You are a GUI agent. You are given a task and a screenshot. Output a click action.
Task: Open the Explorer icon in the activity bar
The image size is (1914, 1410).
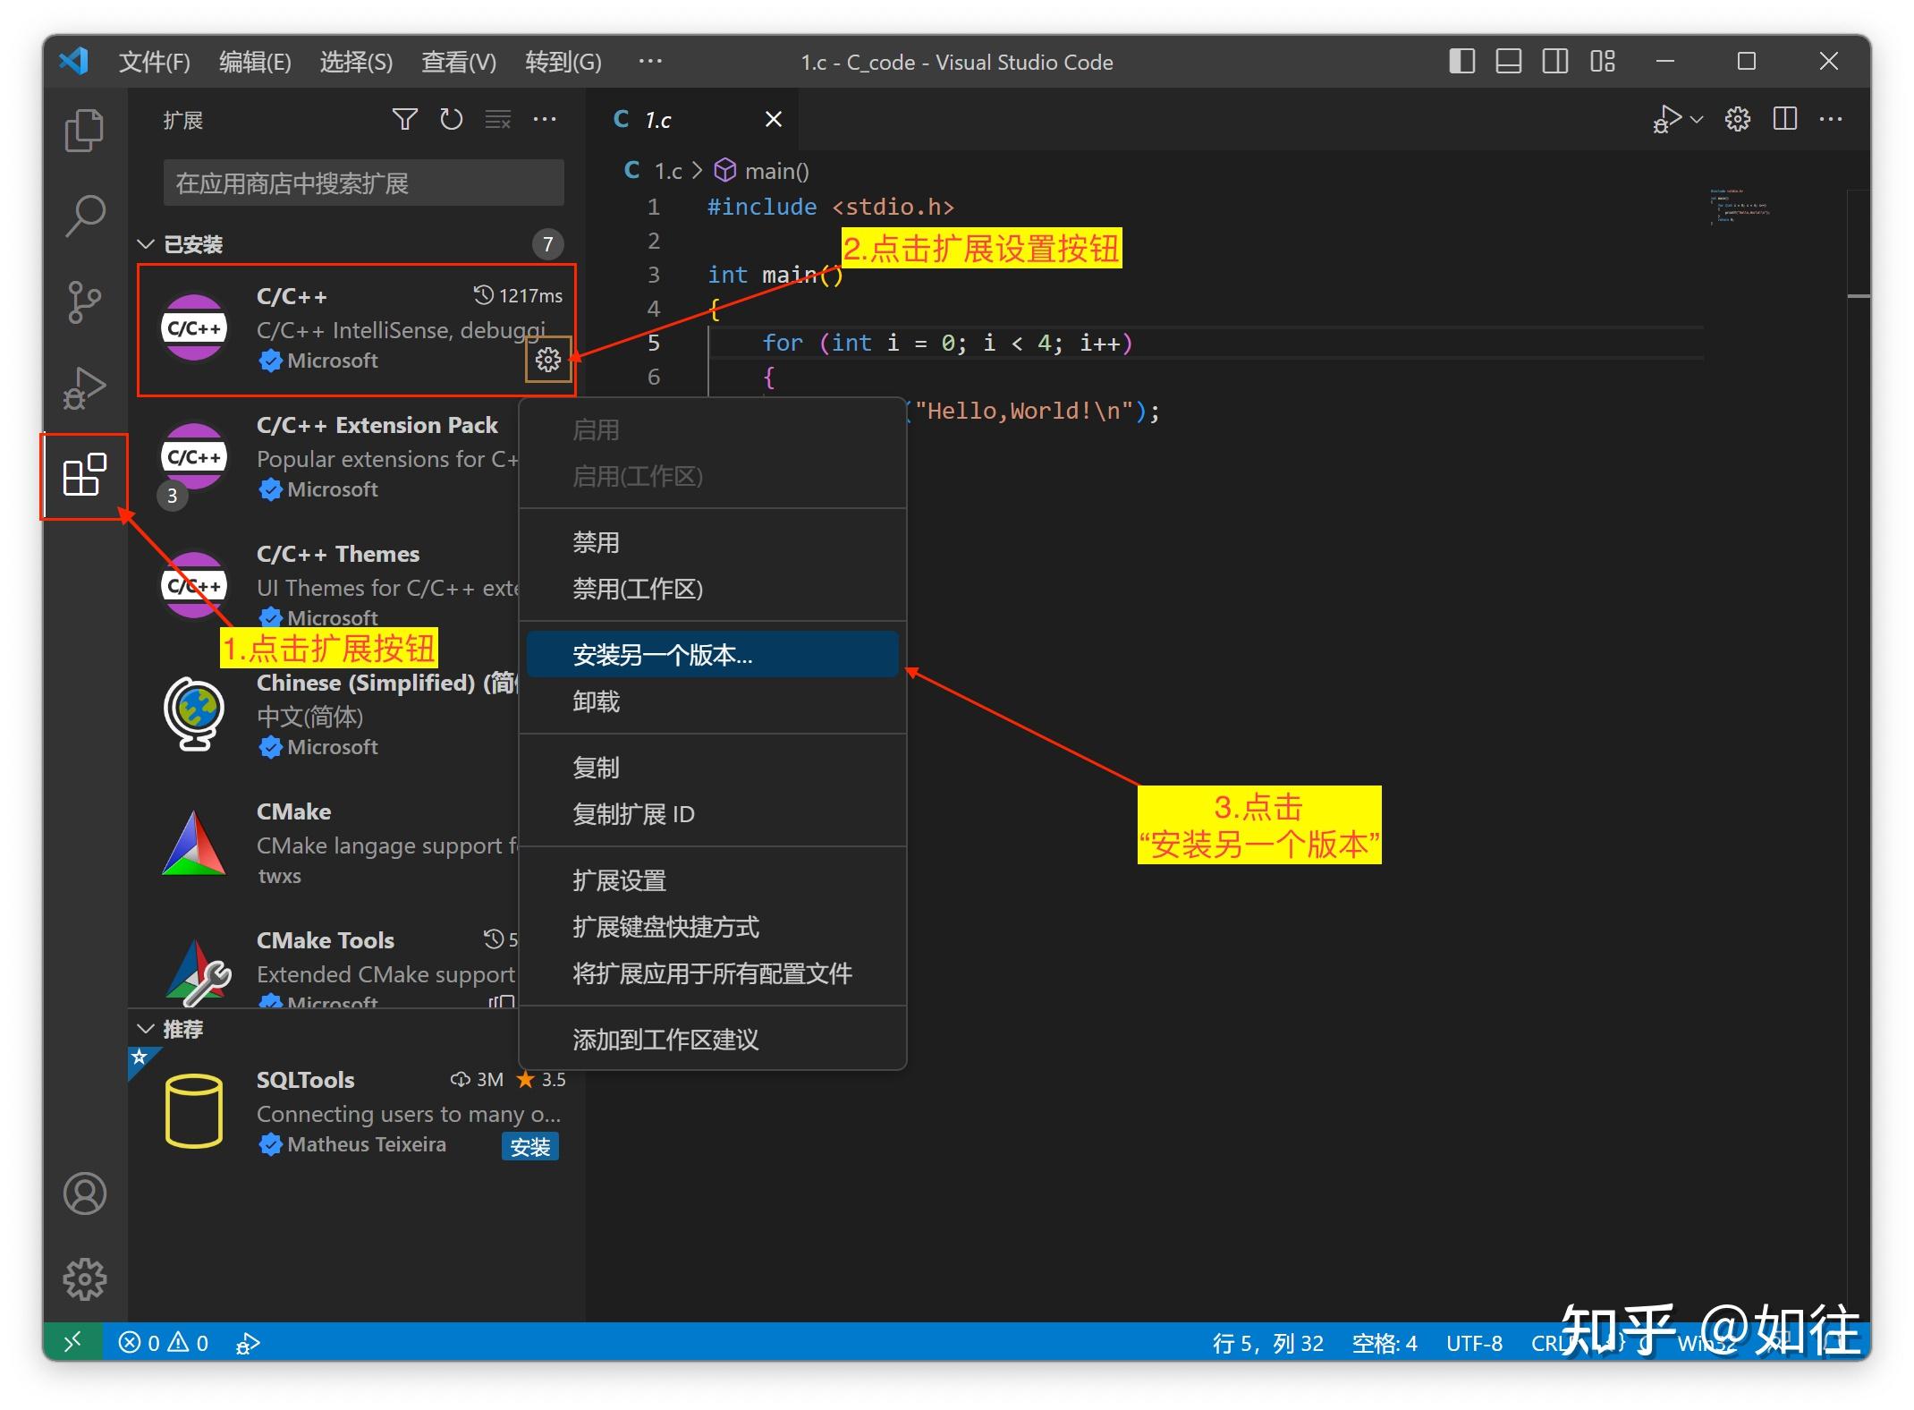(84, 129)
